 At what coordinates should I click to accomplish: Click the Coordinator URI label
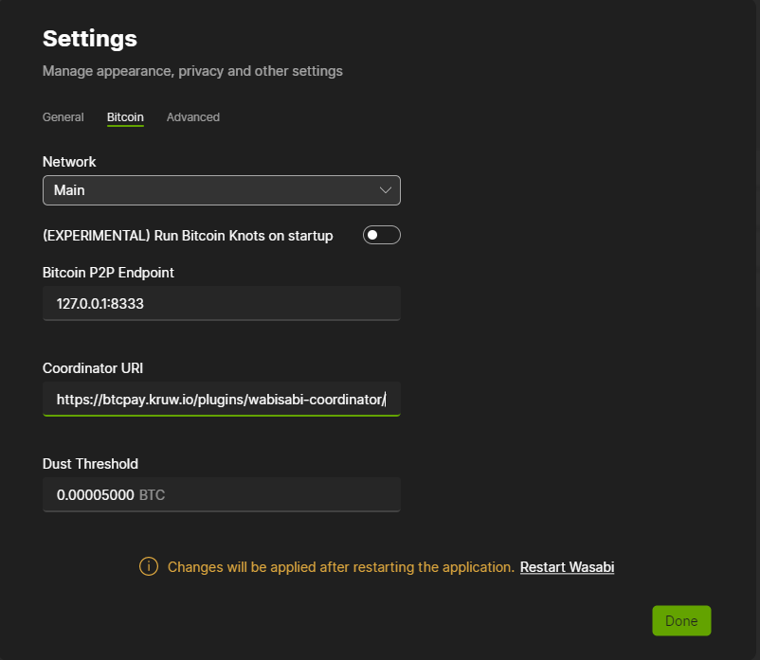93,368
